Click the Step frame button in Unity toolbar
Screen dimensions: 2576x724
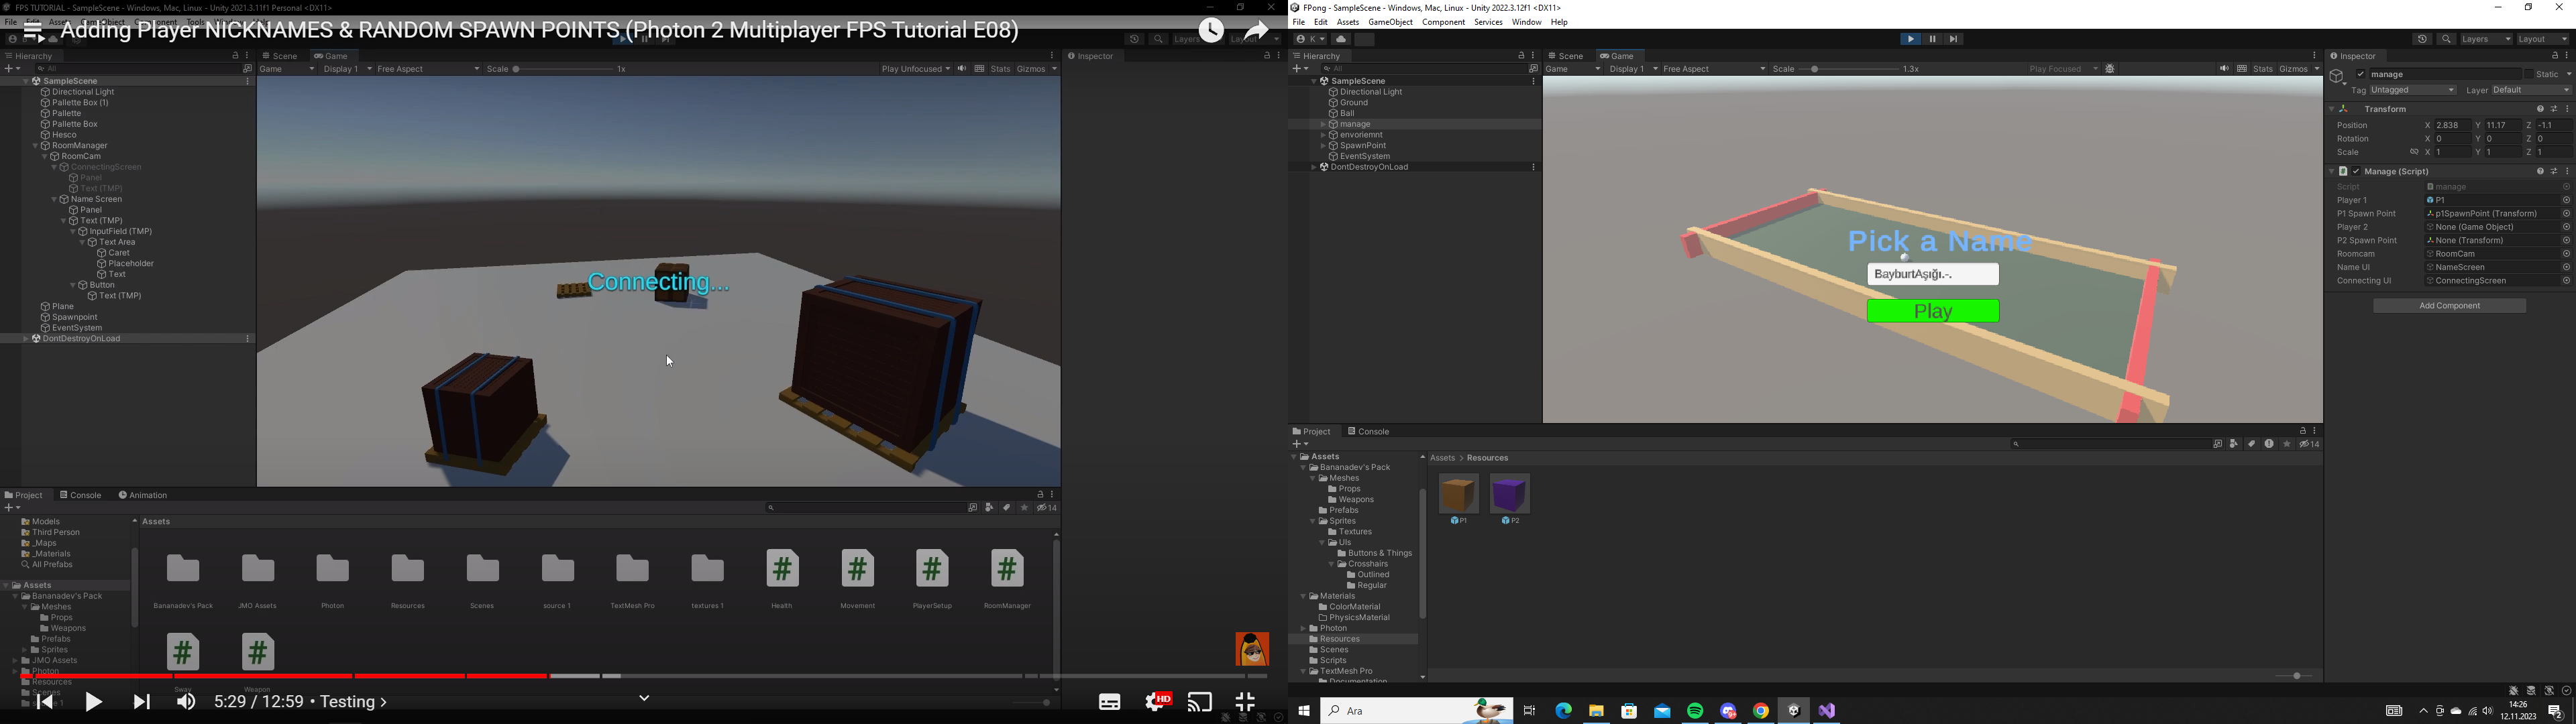1954,39
